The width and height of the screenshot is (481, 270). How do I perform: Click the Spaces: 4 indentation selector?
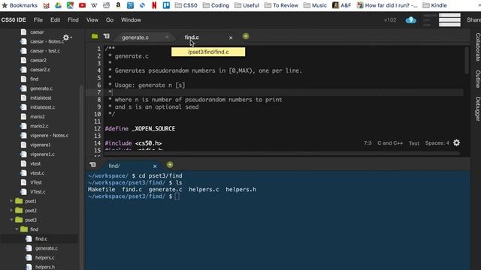[437, 143]
